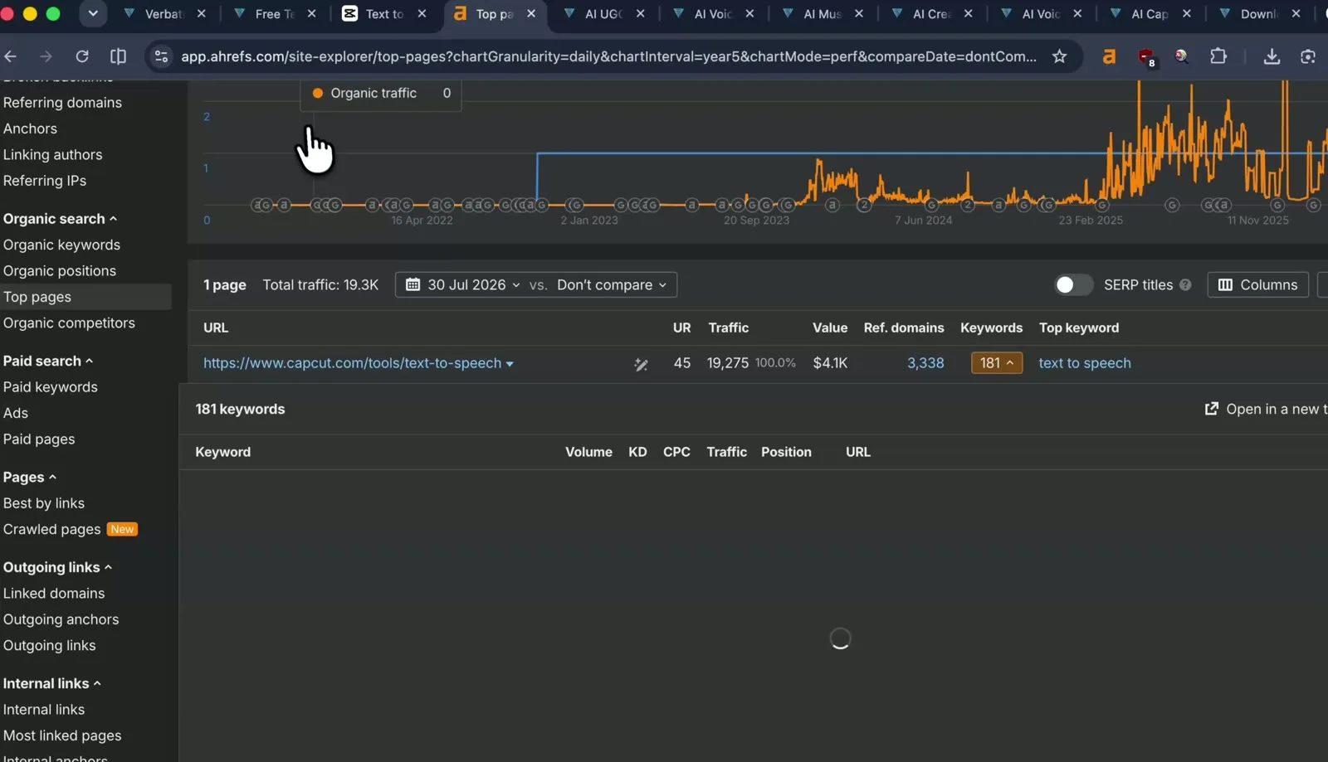The image size is (1328, 762).
Task: Open the Ahrefs toolbar extension icon
Action: (1109, 56)
